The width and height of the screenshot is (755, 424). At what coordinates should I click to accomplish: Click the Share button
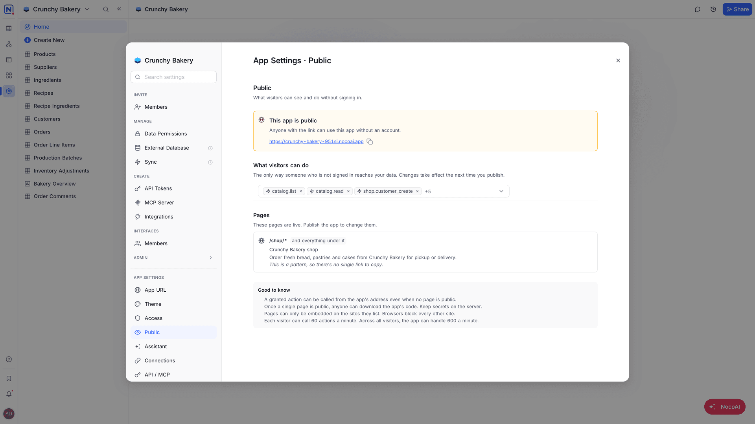click(737, 9)
